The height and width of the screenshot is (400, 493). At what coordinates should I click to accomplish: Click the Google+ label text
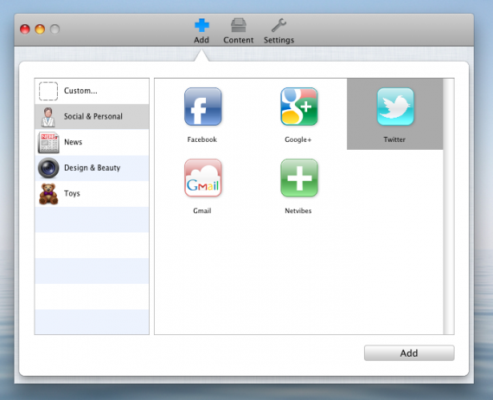[x=298, y=139]
